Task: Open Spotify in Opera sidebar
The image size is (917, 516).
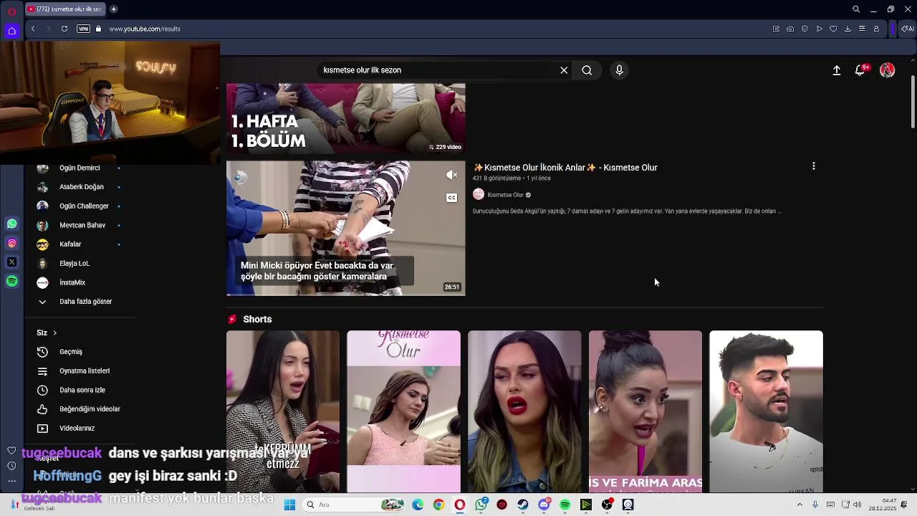Action: click(11, 282)
